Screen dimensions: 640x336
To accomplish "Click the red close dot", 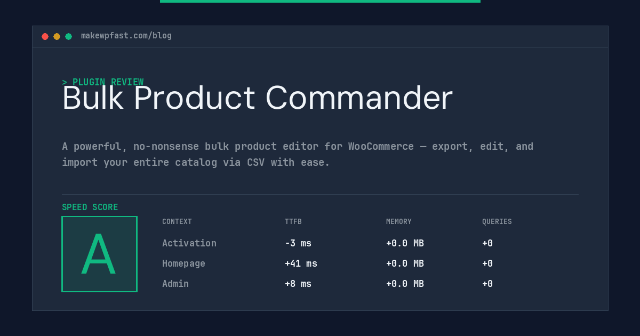I will [45, 36].
